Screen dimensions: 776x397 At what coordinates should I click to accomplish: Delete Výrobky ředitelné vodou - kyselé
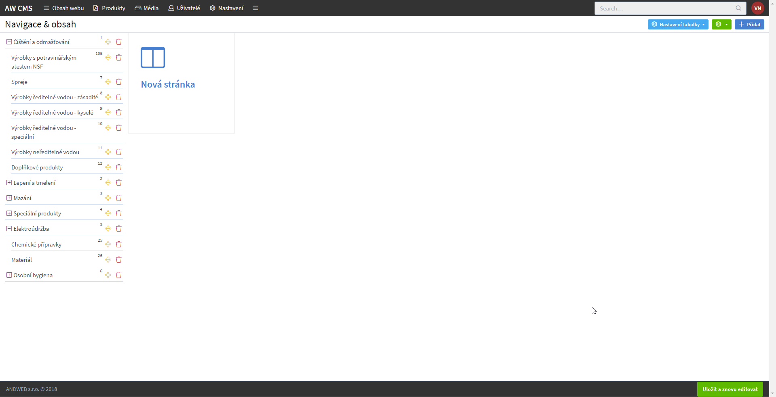point(119,112)
